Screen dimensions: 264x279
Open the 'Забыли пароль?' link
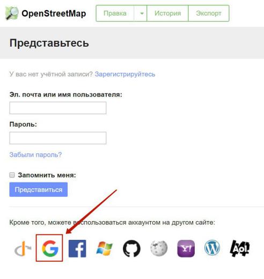point(35,155)
